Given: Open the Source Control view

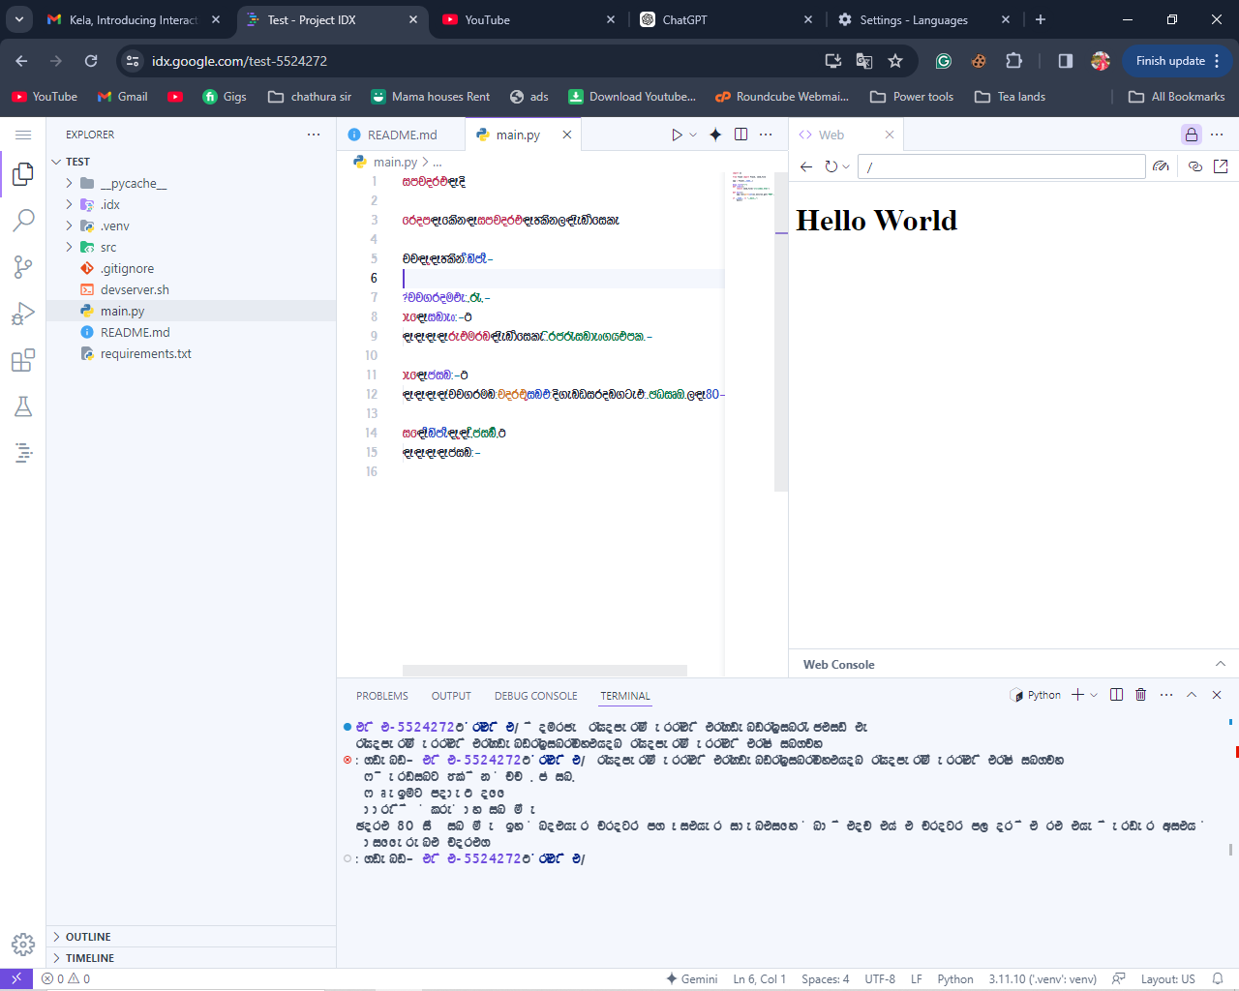Looking at the screenshot, I should pos(23,267).
